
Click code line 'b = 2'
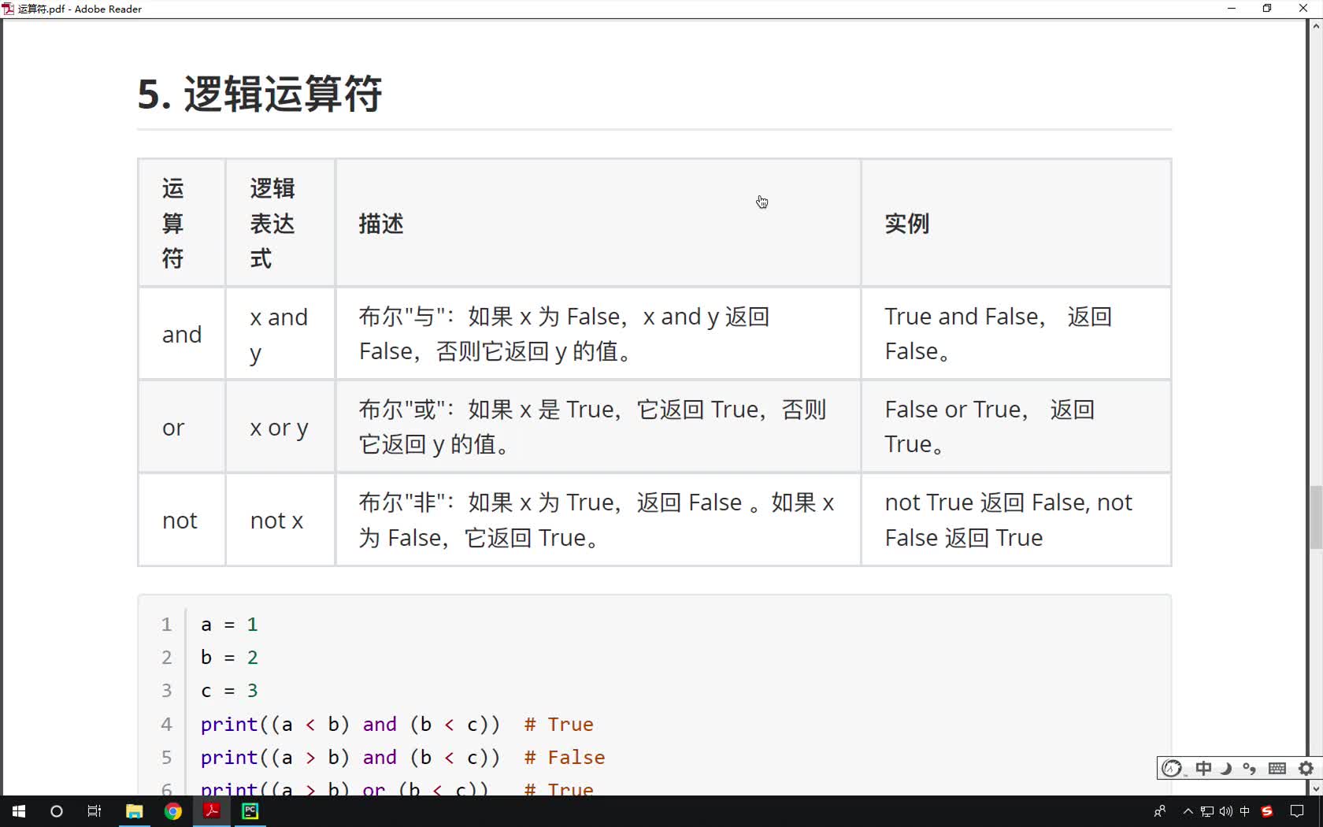pos(229,658)
